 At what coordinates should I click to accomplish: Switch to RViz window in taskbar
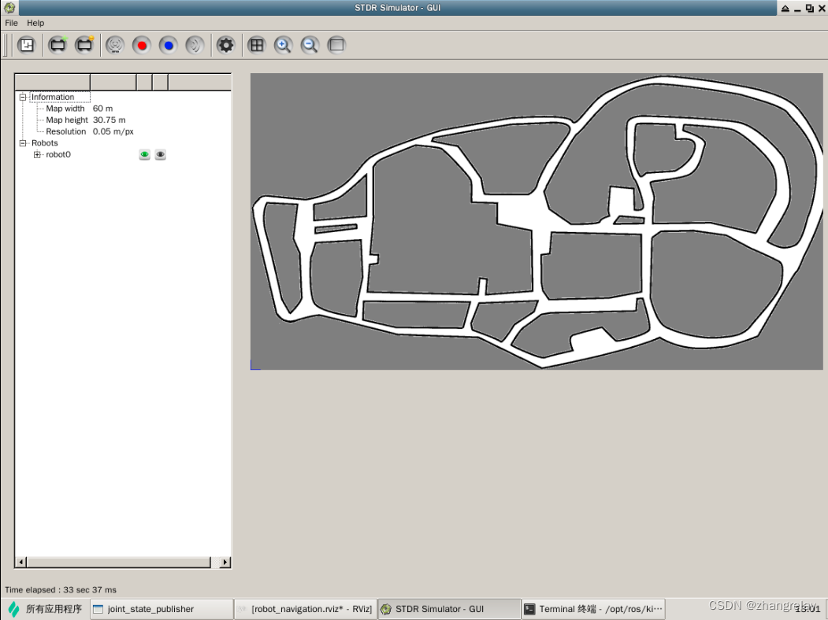(x=306, y=609)
